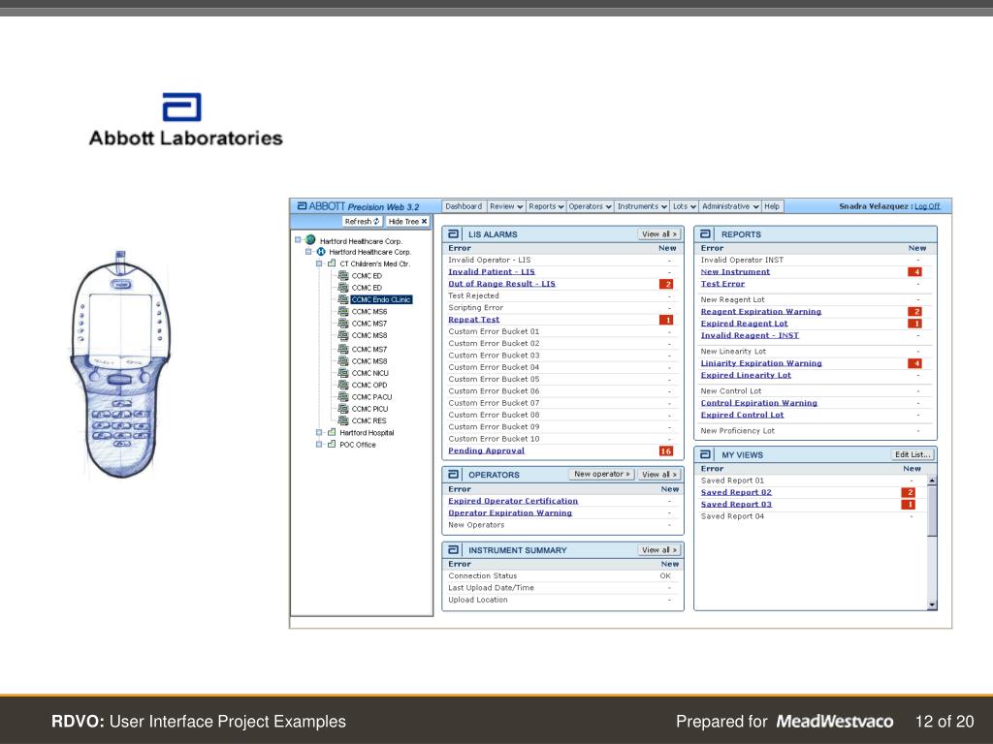Click the red 4 badge for Liniarity Expiration Warning
993x744 pixels.
915,363
